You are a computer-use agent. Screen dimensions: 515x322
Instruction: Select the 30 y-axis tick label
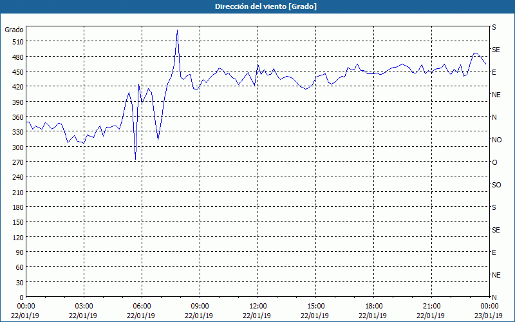tap(20, 283)
